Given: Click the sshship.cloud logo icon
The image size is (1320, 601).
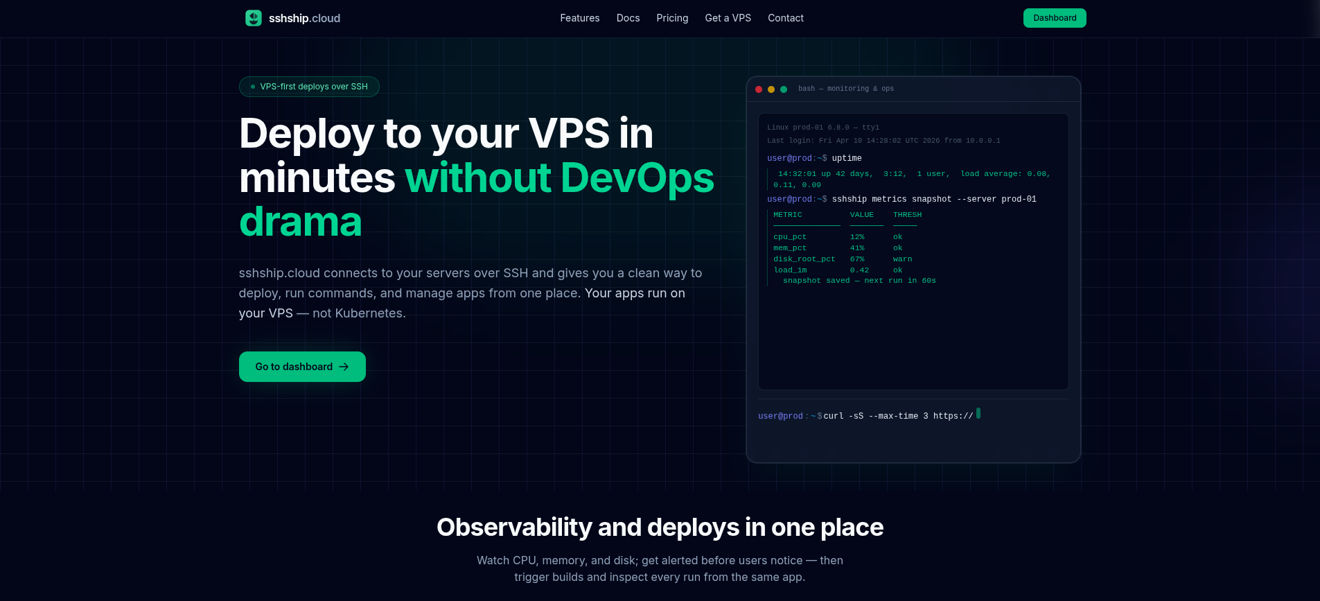Looking at the screenshot, I should 254,18.
